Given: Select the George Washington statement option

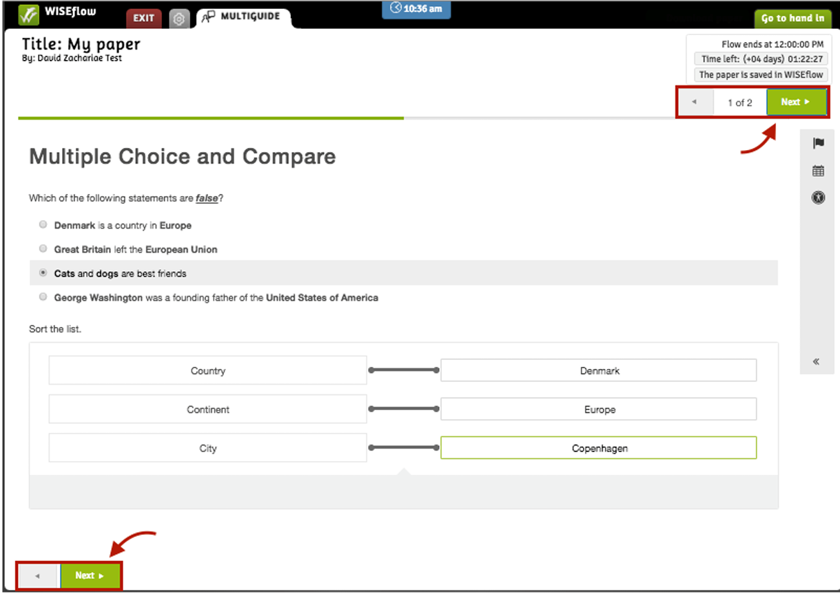Looking at the screenshot, I should (x=43, y=297).
